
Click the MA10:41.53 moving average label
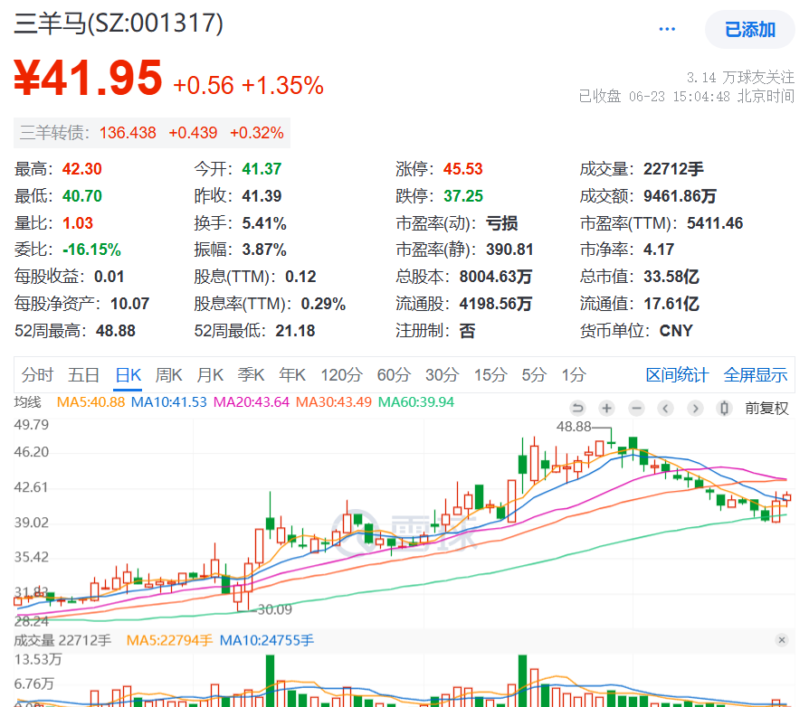[x=168, y=402]
